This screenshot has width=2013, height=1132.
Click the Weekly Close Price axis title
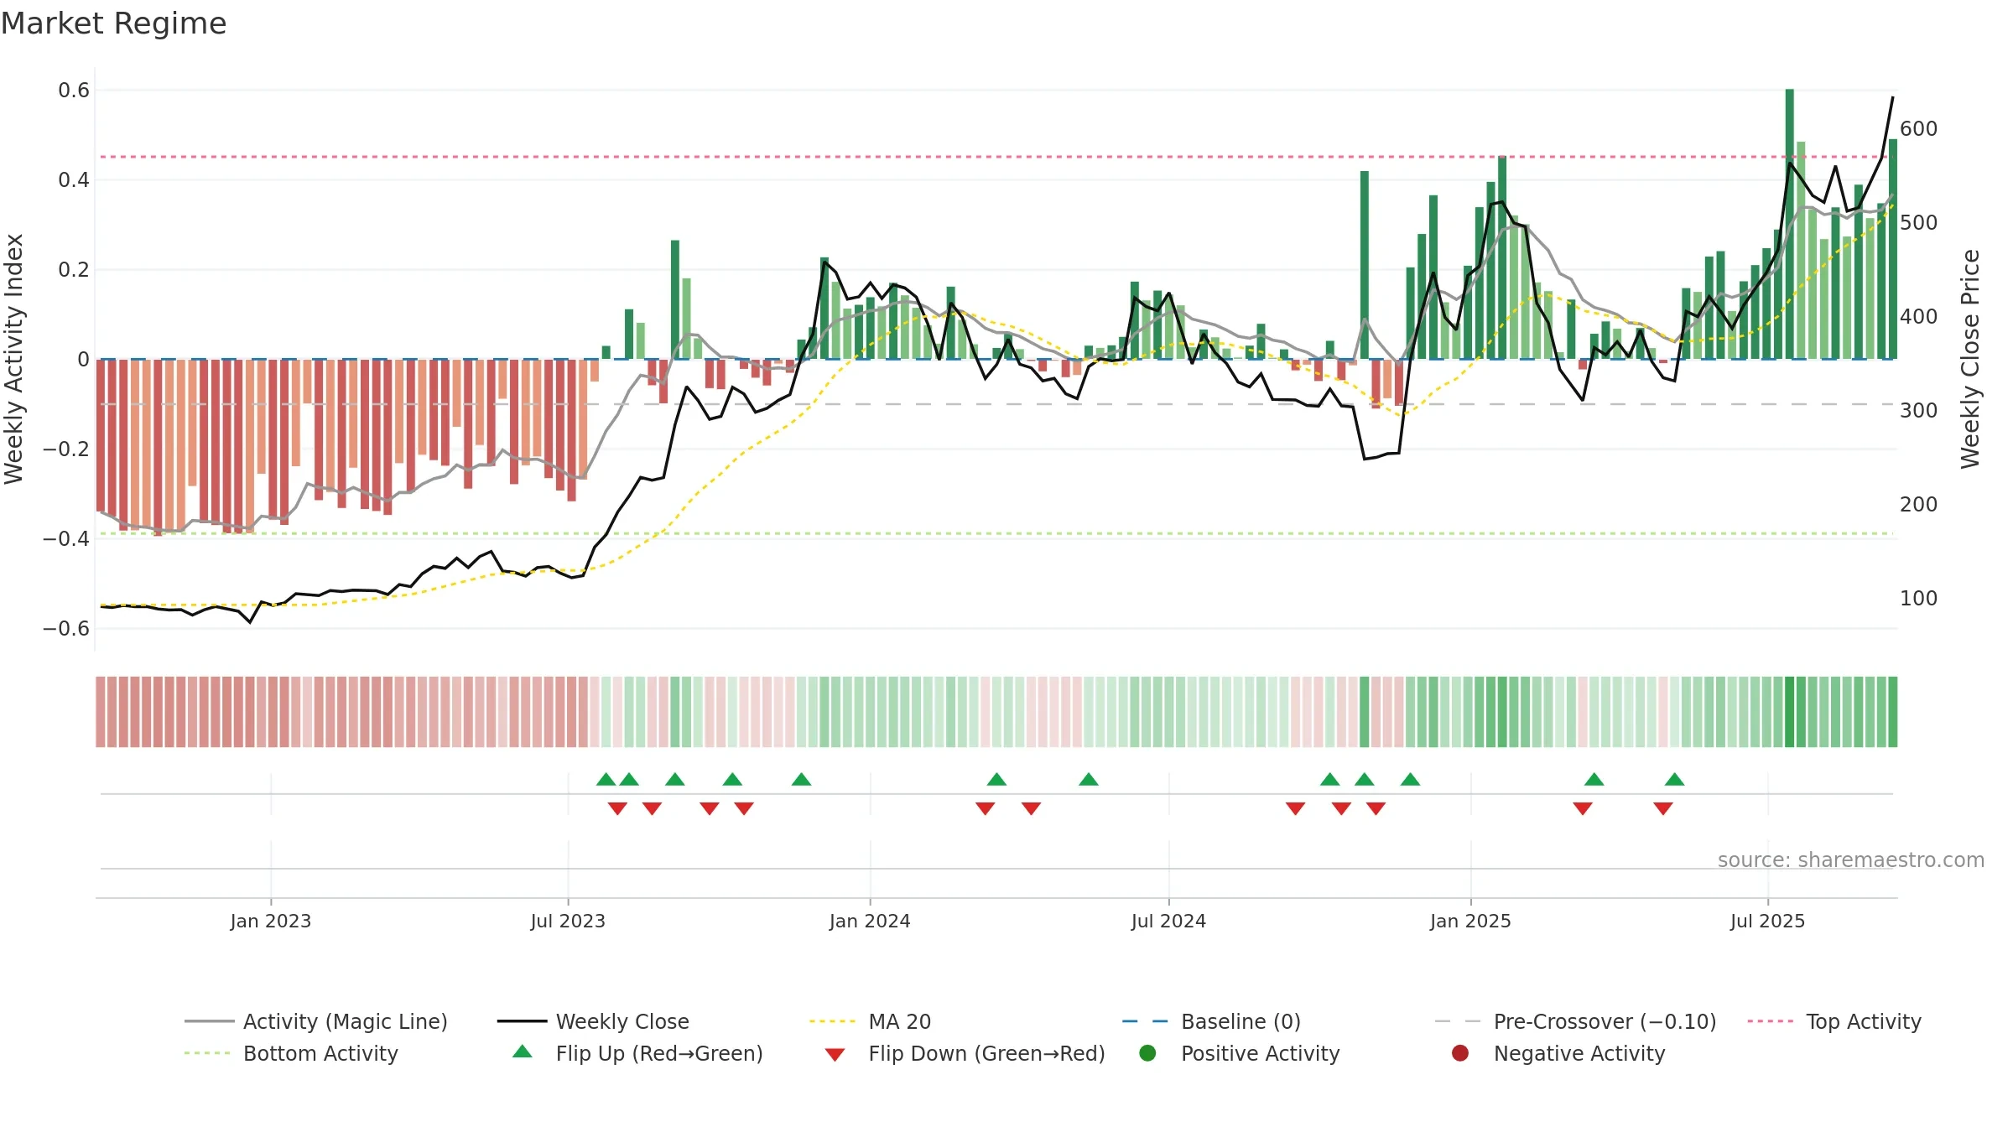click(x=1970, y=359)
